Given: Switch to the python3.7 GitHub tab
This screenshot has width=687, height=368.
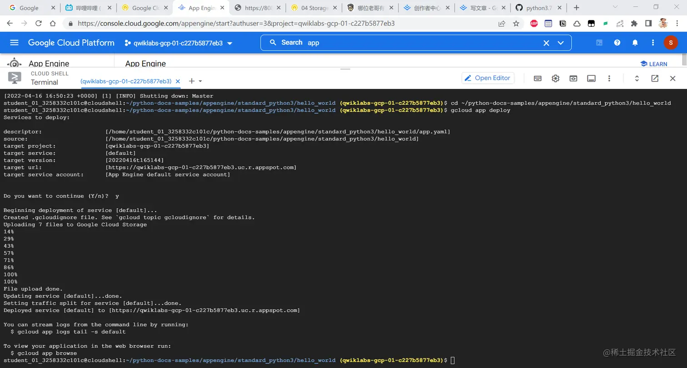Looking at the screenshot, I should (x=539, y=8).
